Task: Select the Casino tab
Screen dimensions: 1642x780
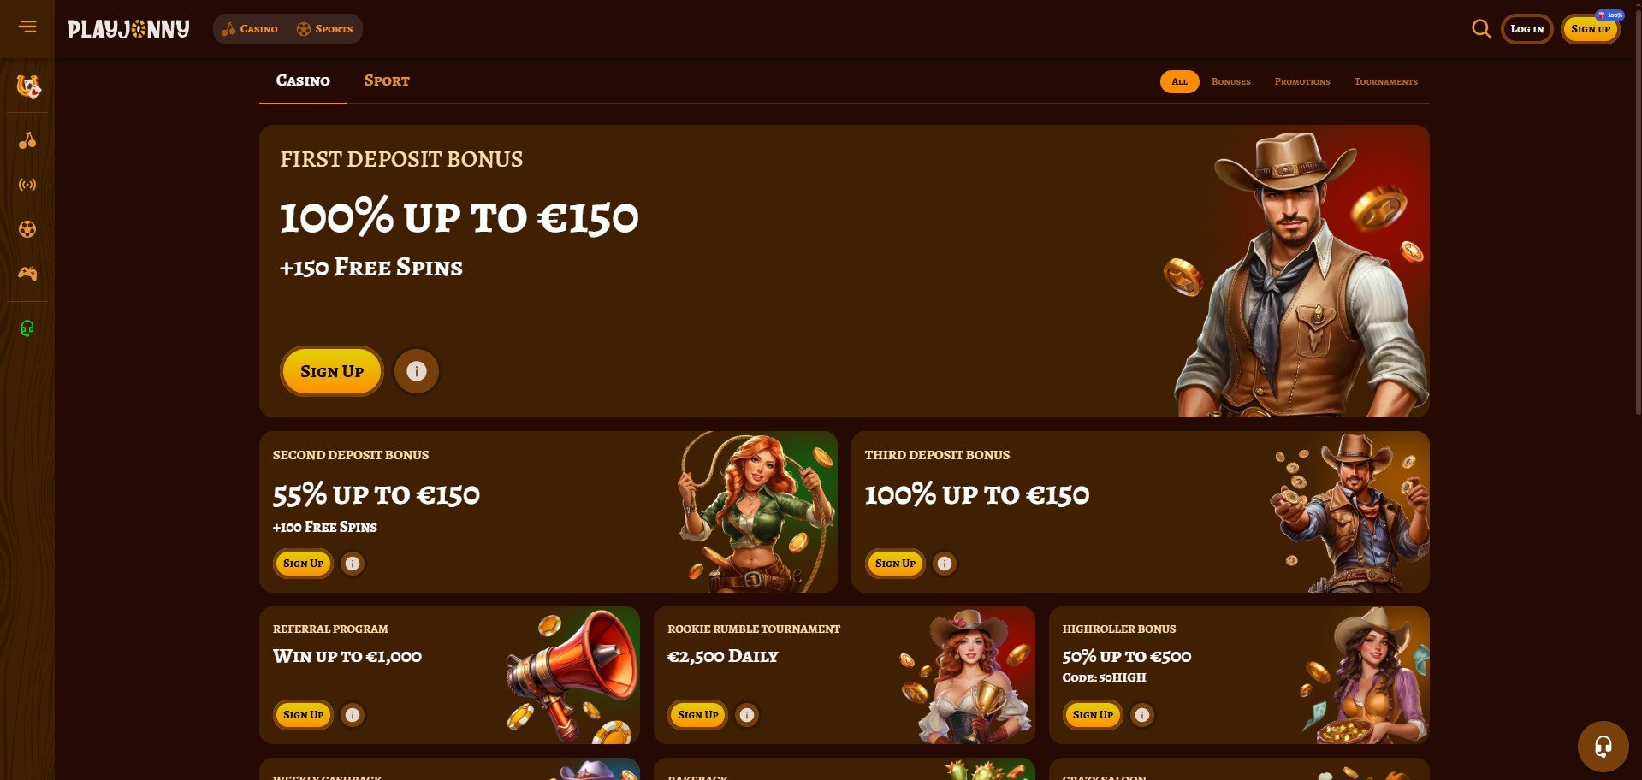Action: click(x=303, y=80)
